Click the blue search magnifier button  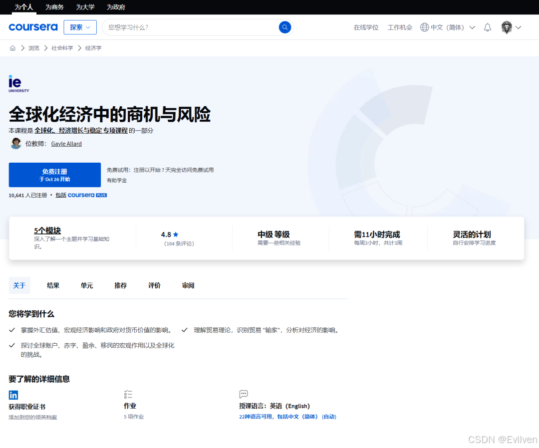tap(284, 27)
